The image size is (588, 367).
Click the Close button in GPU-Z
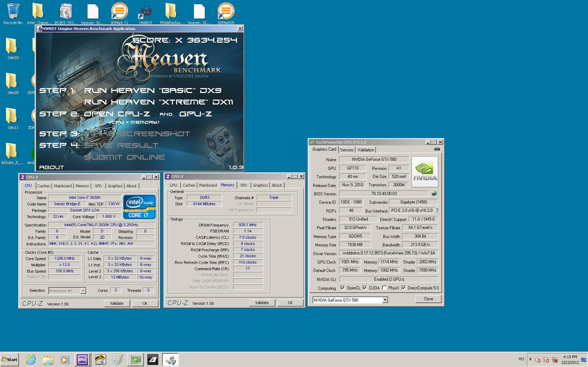tap(428, 299)
